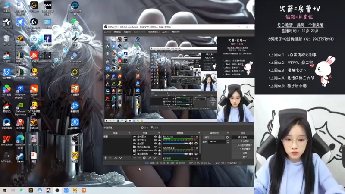Open TeamSpeak 3 desktop shortcut

tap(75, 58)
